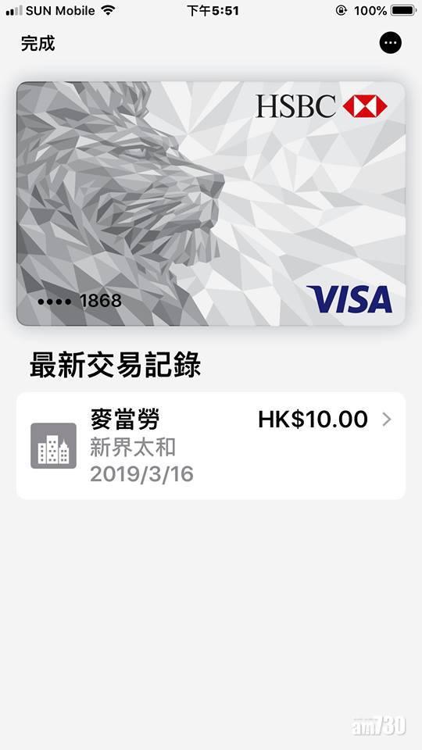Viewport: 422px width, 750px height.
Task: Tap the cellular signal bars icon
Action: point(14,10)
